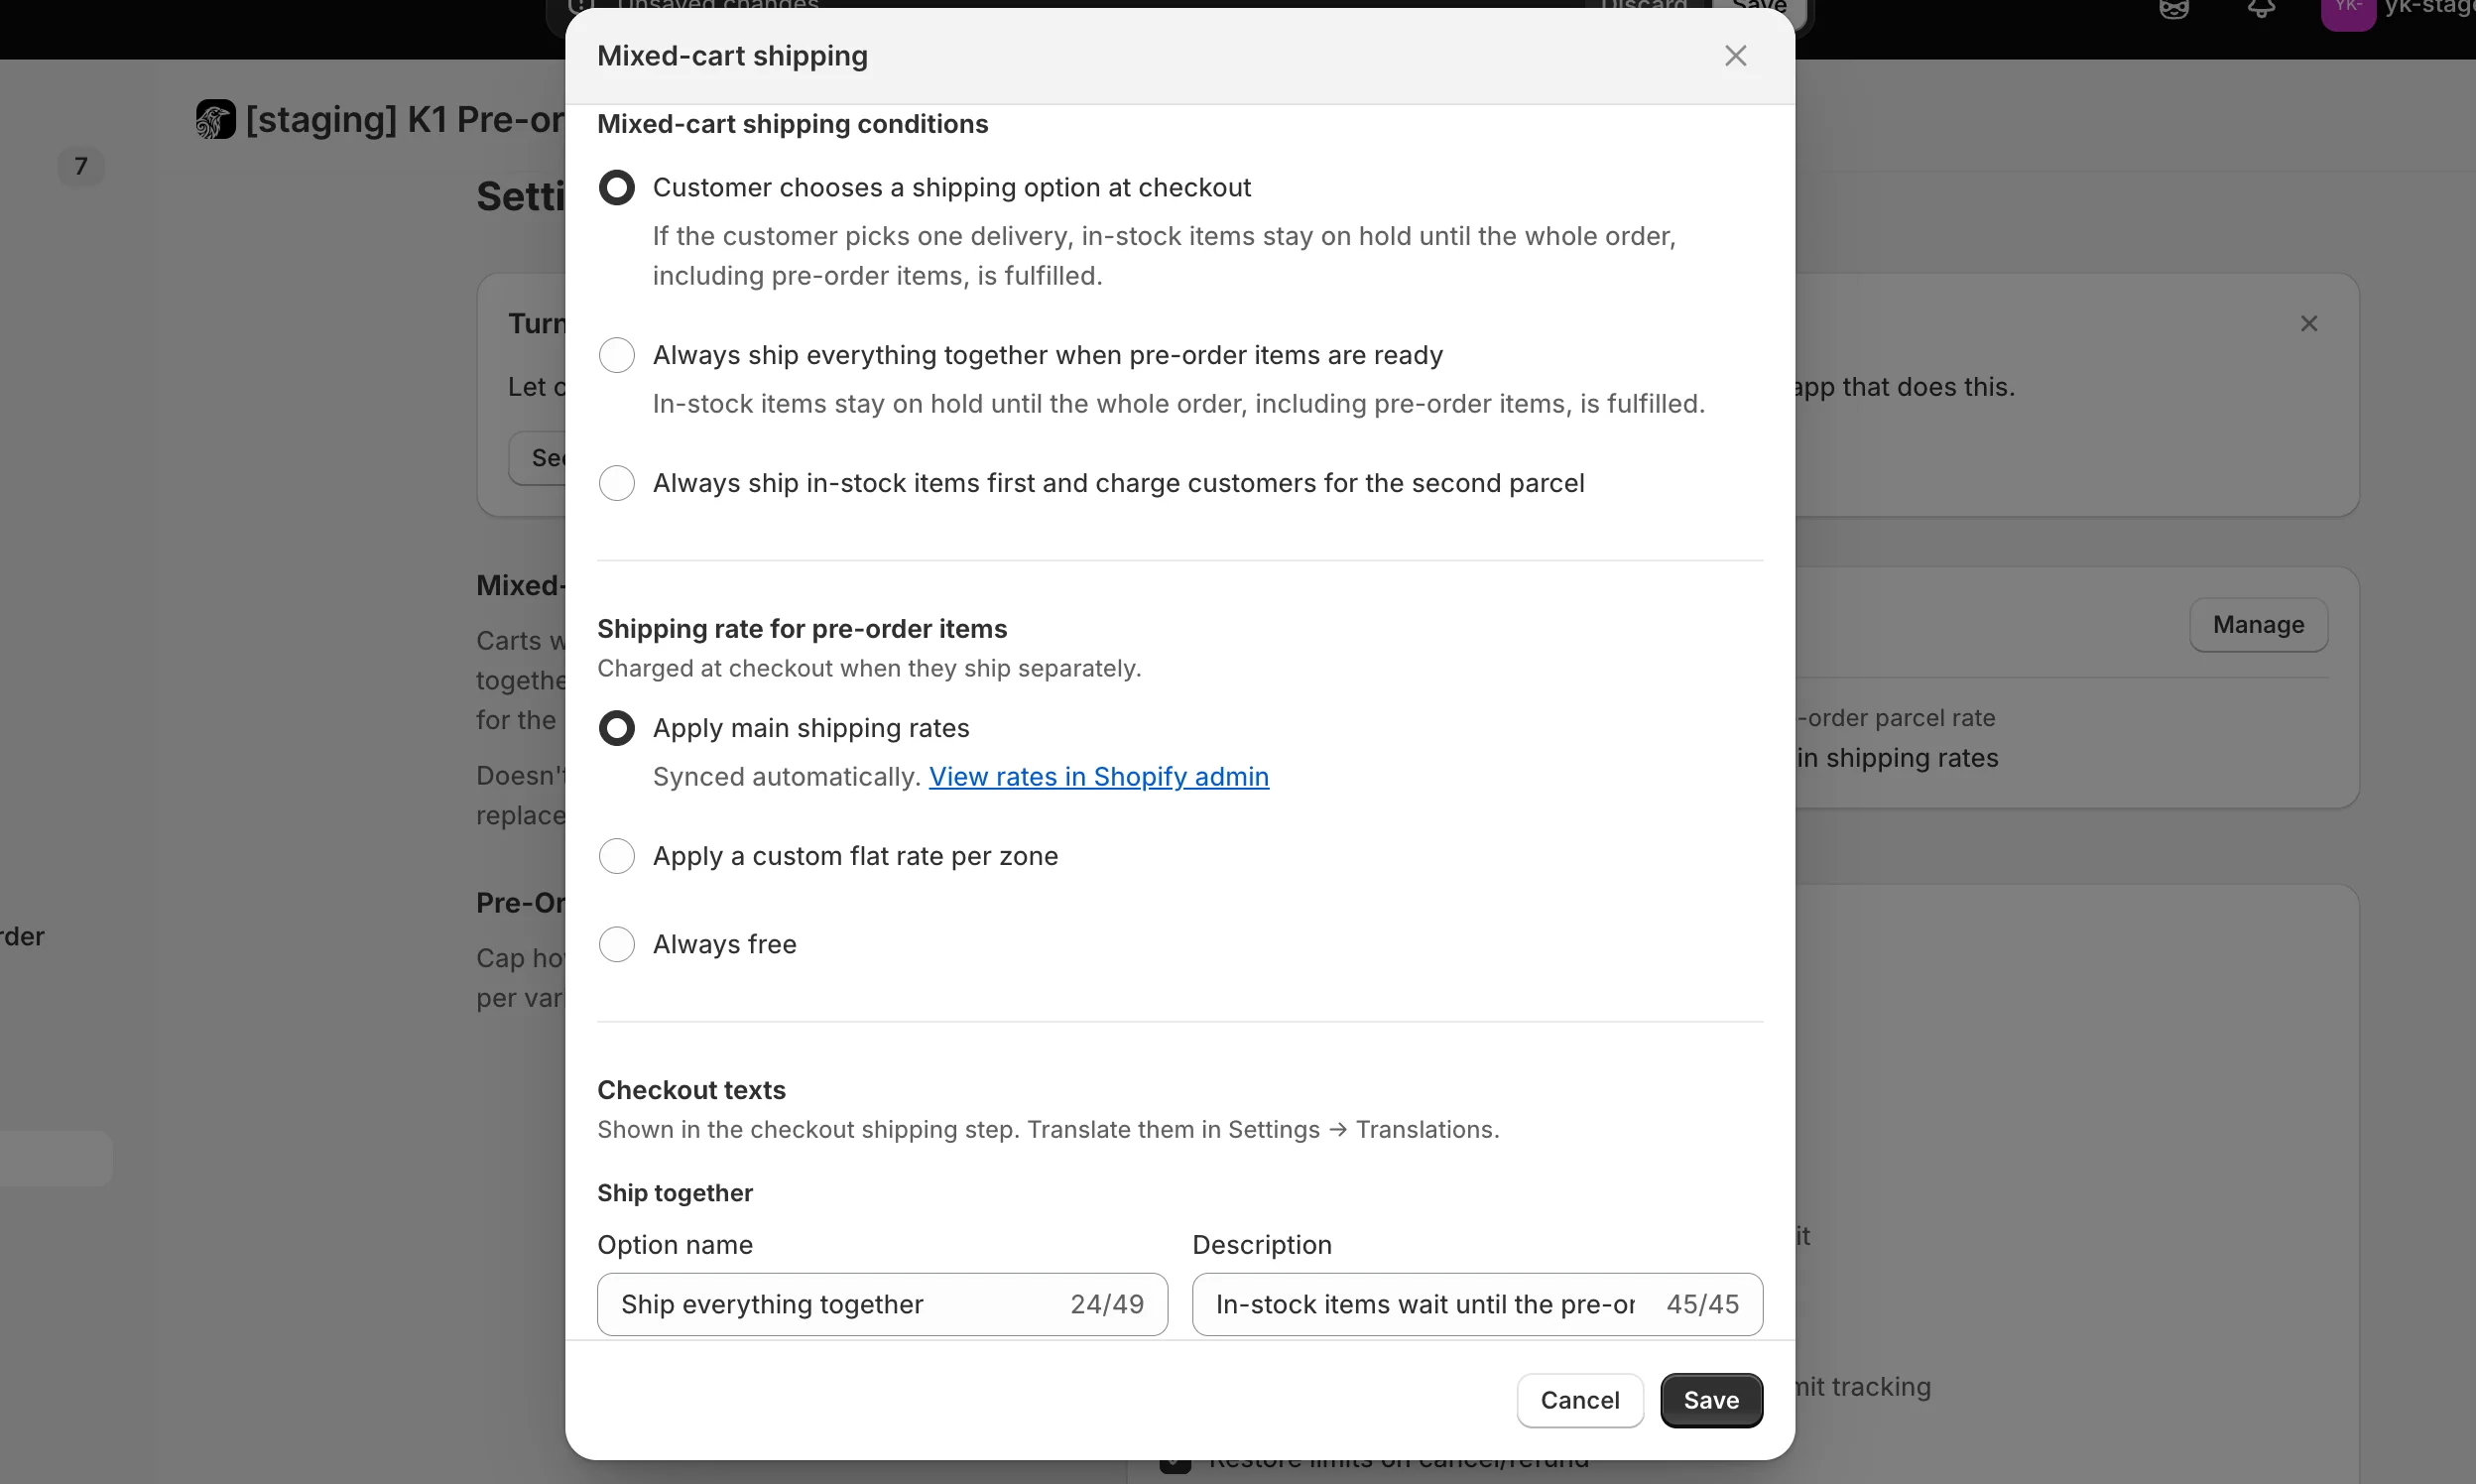
Task: Click the K1 Pre-order app logo icon
Action: [215, 120]
